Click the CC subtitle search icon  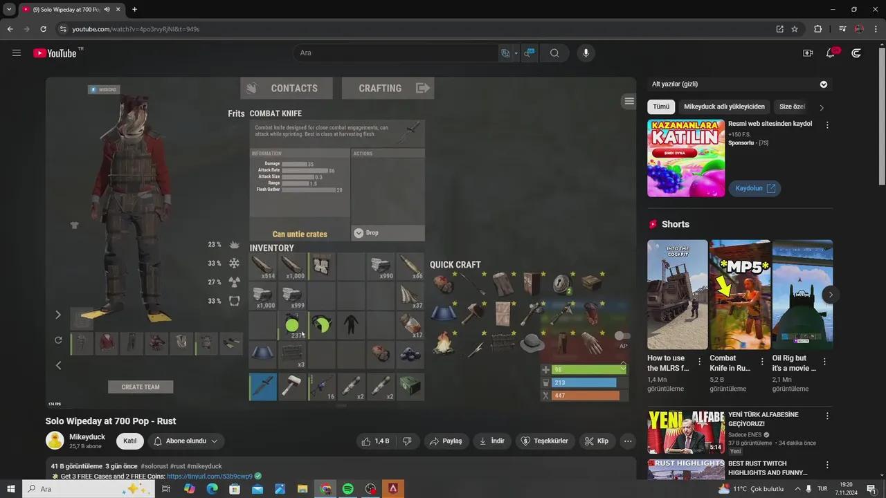(x=529, y=53)
